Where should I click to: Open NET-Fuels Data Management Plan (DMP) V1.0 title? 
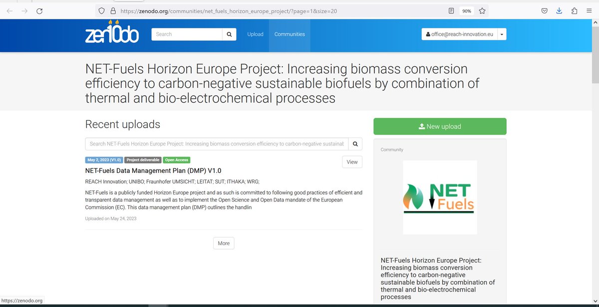pos(153,170)
